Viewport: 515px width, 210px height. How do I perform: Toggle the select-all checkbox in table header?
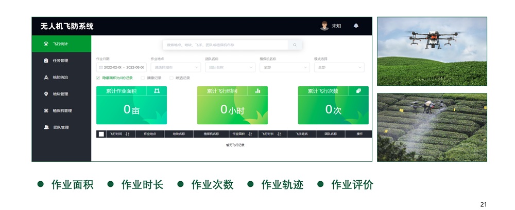(101, 134)
